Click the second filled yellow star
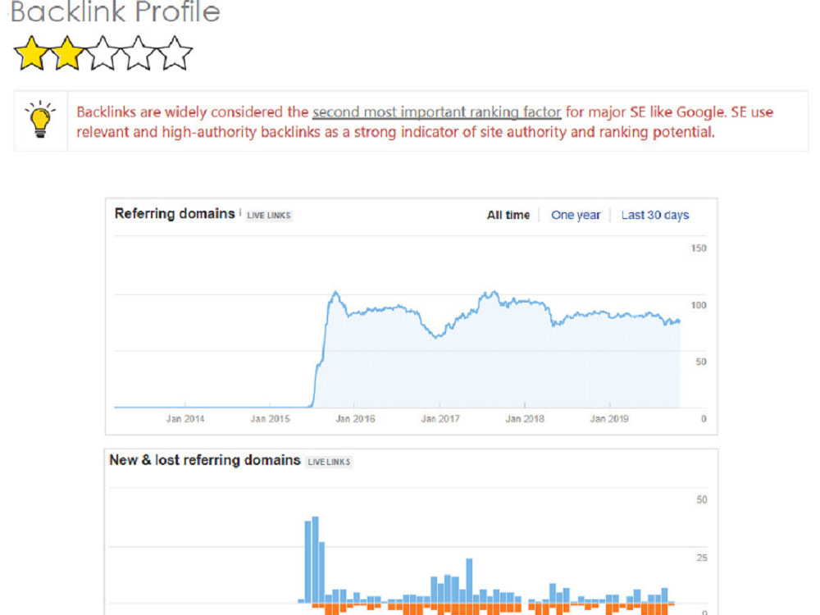This screenshot has height=615, width=820. click(67, 52)
